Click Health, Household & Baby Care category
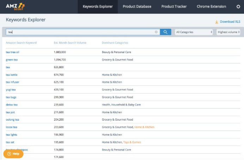Viewport: 244px width, 160px height. click(121, 105)
